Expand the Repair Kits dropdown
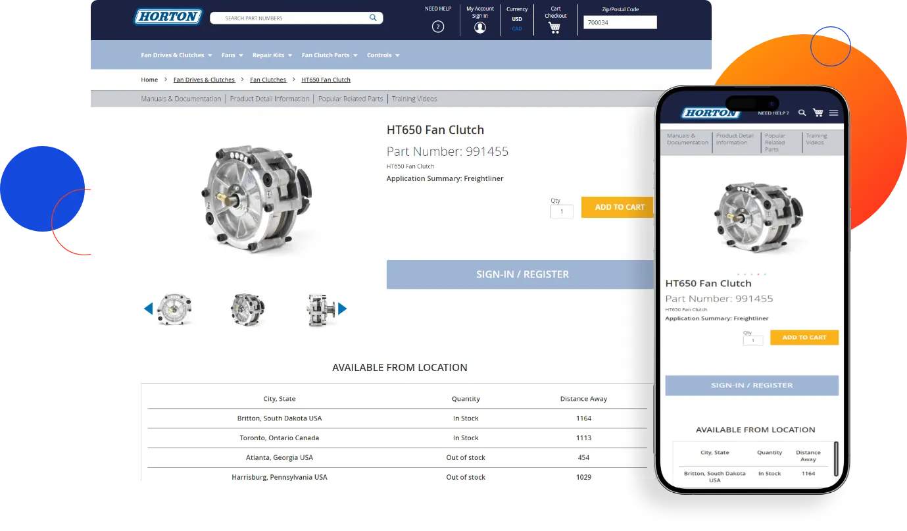The width and height of the screenshot is (907, 531). pyautogui.click(x=272, y=55)
